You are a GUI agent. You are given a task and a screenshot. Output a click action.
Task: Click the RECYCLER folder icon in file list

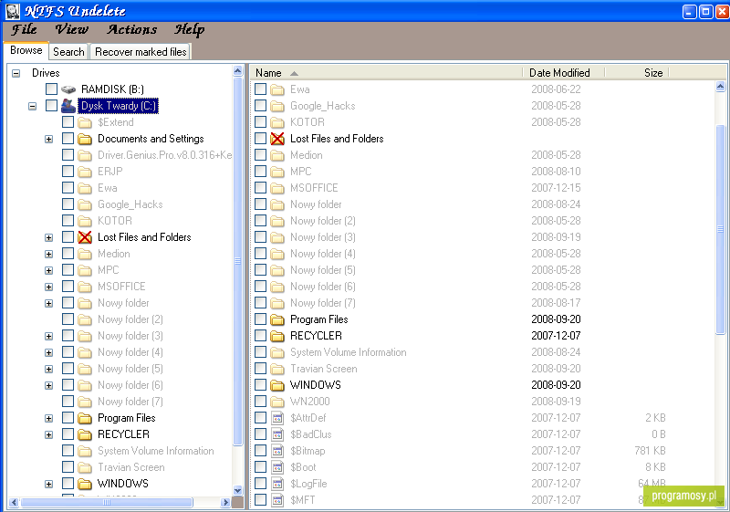pos(277,336)
